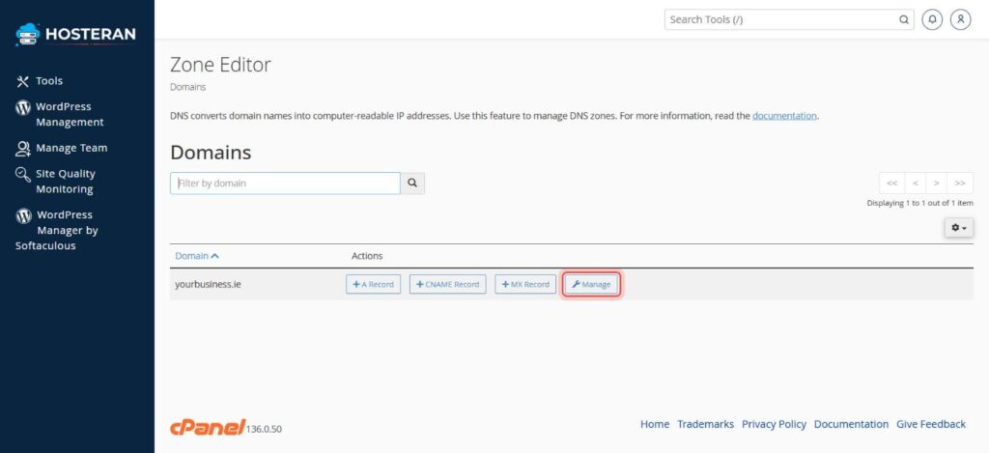Go to first page of domains
Screen dimensions: 989x453
pyautogui.click(x=891, y=183)
